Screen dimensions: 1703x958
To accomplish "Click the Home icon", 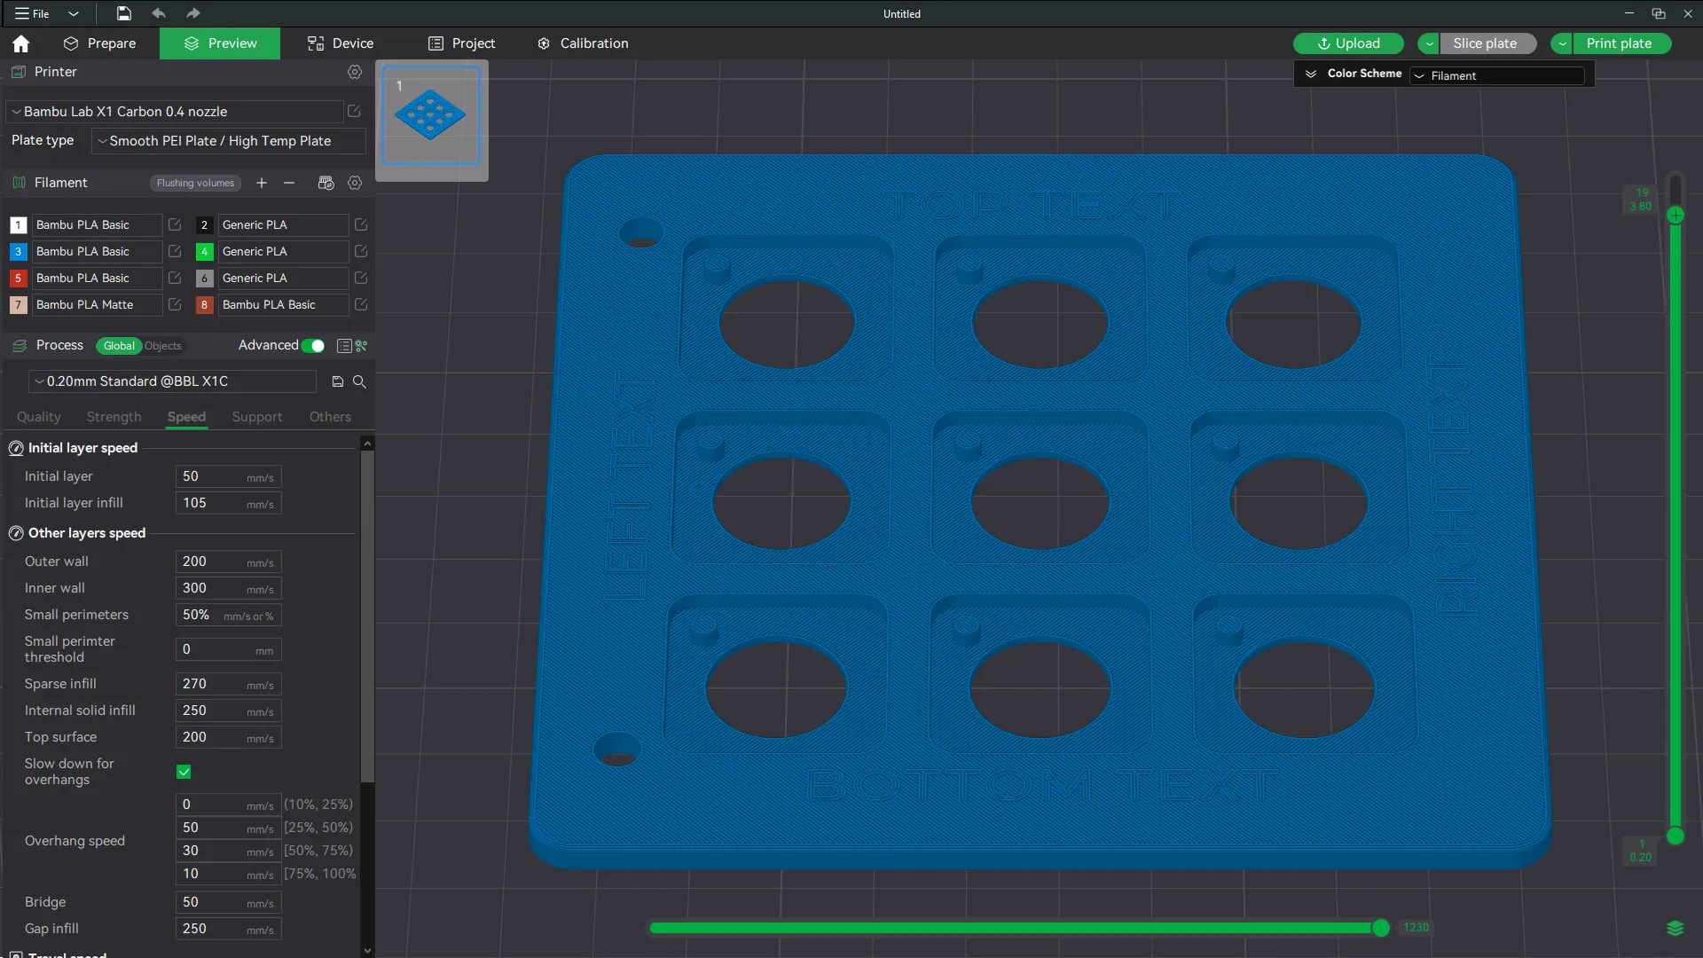I will (21, 43).
